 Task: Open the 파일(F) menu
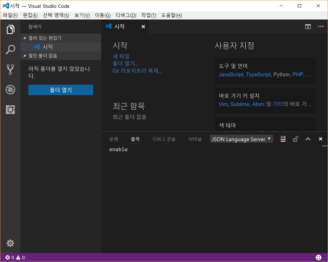click(x=10, y=15)
